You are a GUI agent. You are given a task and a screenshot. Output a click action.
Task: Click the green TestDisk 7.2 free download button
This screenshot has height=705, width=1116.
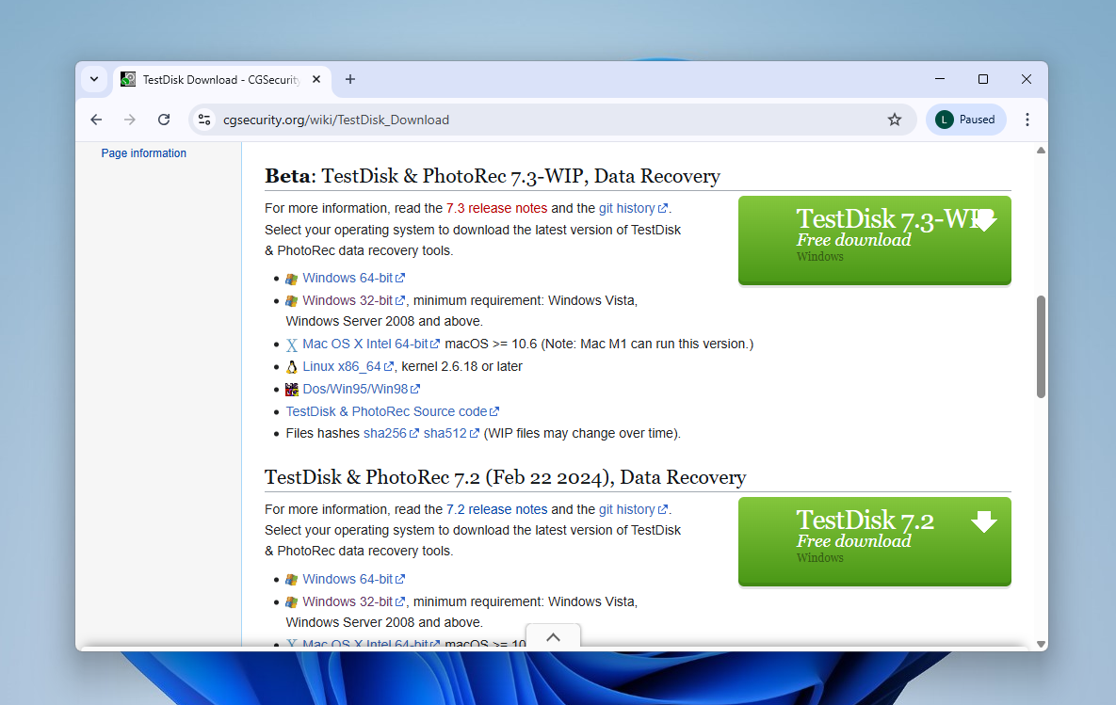pyautogui.click(x=875, y=541)
